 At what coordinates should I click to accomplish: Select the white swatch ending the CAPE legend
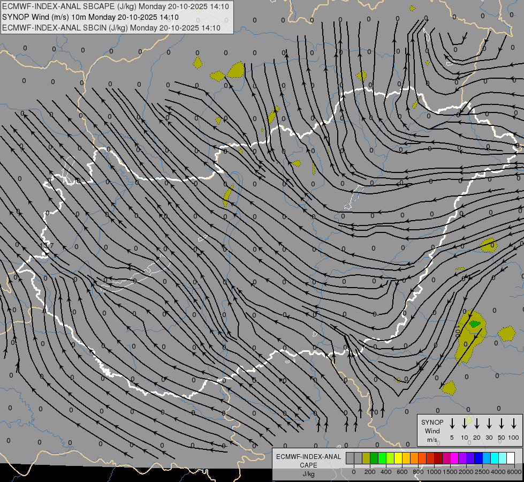tap(511, 458)
